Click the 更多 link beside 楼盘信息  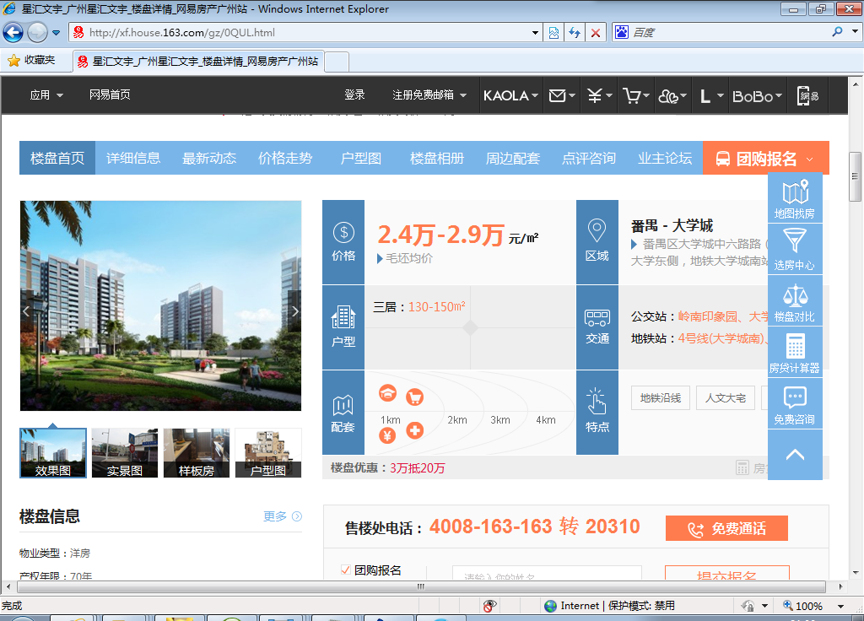click(x=282, y=516)
